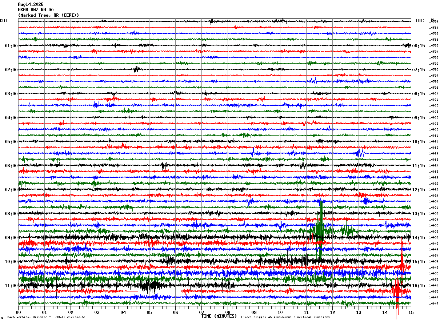The width and height of the screenshot is (440, 322).
Task: Click the 11:15 UTC time label
Action: pyautogui.click(x=419, y=166)
